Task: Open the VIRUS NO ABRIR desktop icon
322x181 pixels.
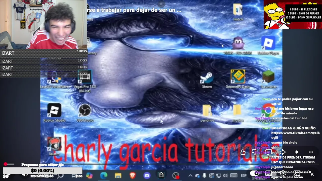Action: click(238, 45)
